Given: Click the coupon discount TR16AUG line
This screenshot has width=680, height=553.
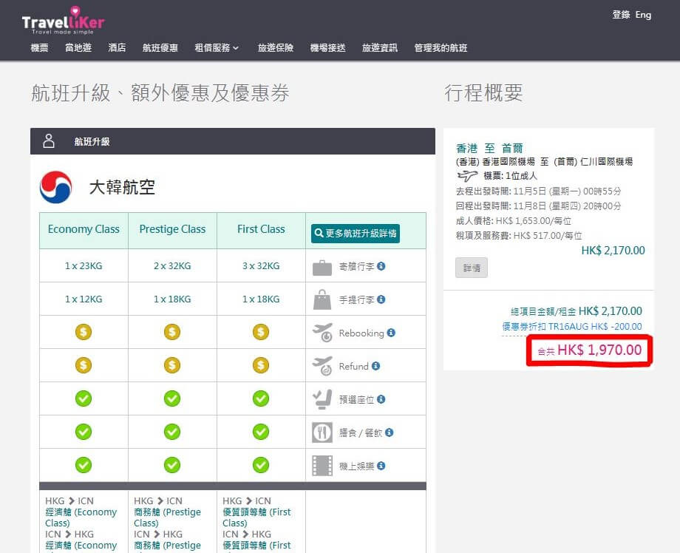Looking at the screenshot, I should pos(572,327).
